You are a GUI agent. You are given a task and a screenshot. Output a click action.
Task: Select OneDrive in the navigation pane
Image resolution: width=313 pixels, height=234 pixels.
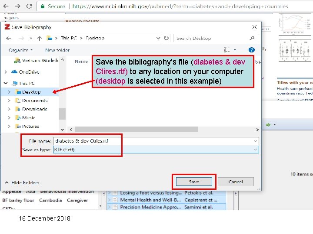pyautogui.click(x=25, y=72)
